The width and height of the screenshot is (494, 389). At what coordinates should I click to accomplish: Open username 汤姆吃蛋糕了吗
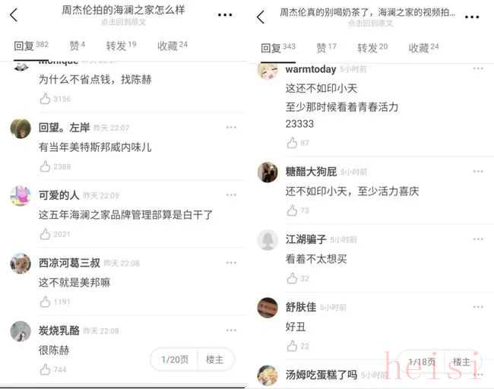pos(321,375)
